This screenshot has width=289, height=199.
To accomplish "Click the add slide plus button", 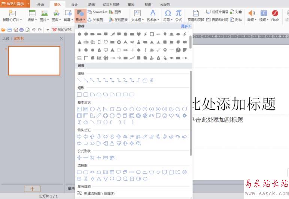I will 32,189.
